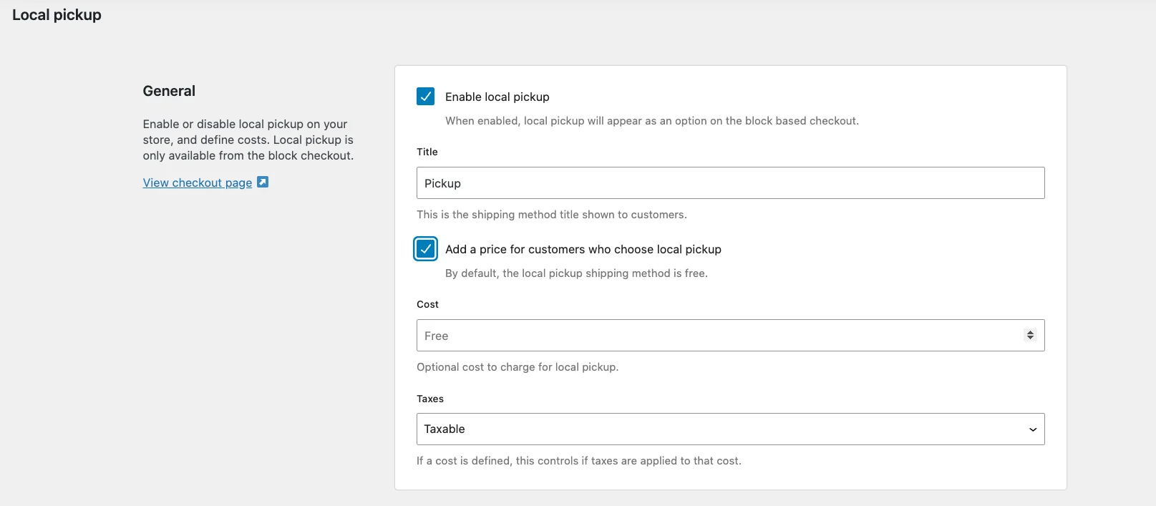Uncheck the Enable local pickup checkbox

click(425, 97)
